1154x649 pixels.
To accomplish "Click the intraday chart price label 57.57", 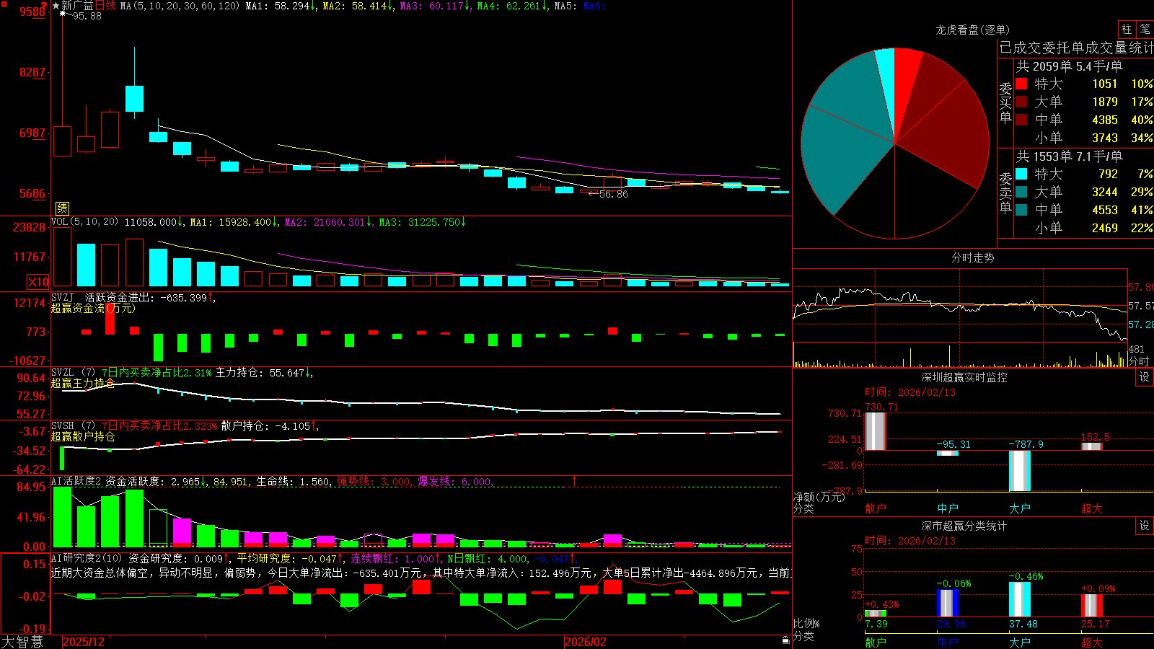I will [1140, 306].
